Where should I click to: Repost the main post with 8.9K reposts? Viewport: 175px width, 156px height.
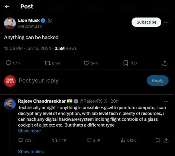48,63
